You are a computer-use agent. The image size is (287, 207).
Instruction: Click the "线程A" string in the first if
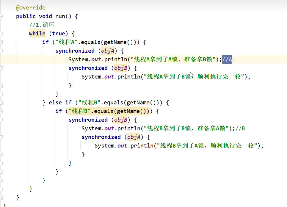tap(66, 42)
